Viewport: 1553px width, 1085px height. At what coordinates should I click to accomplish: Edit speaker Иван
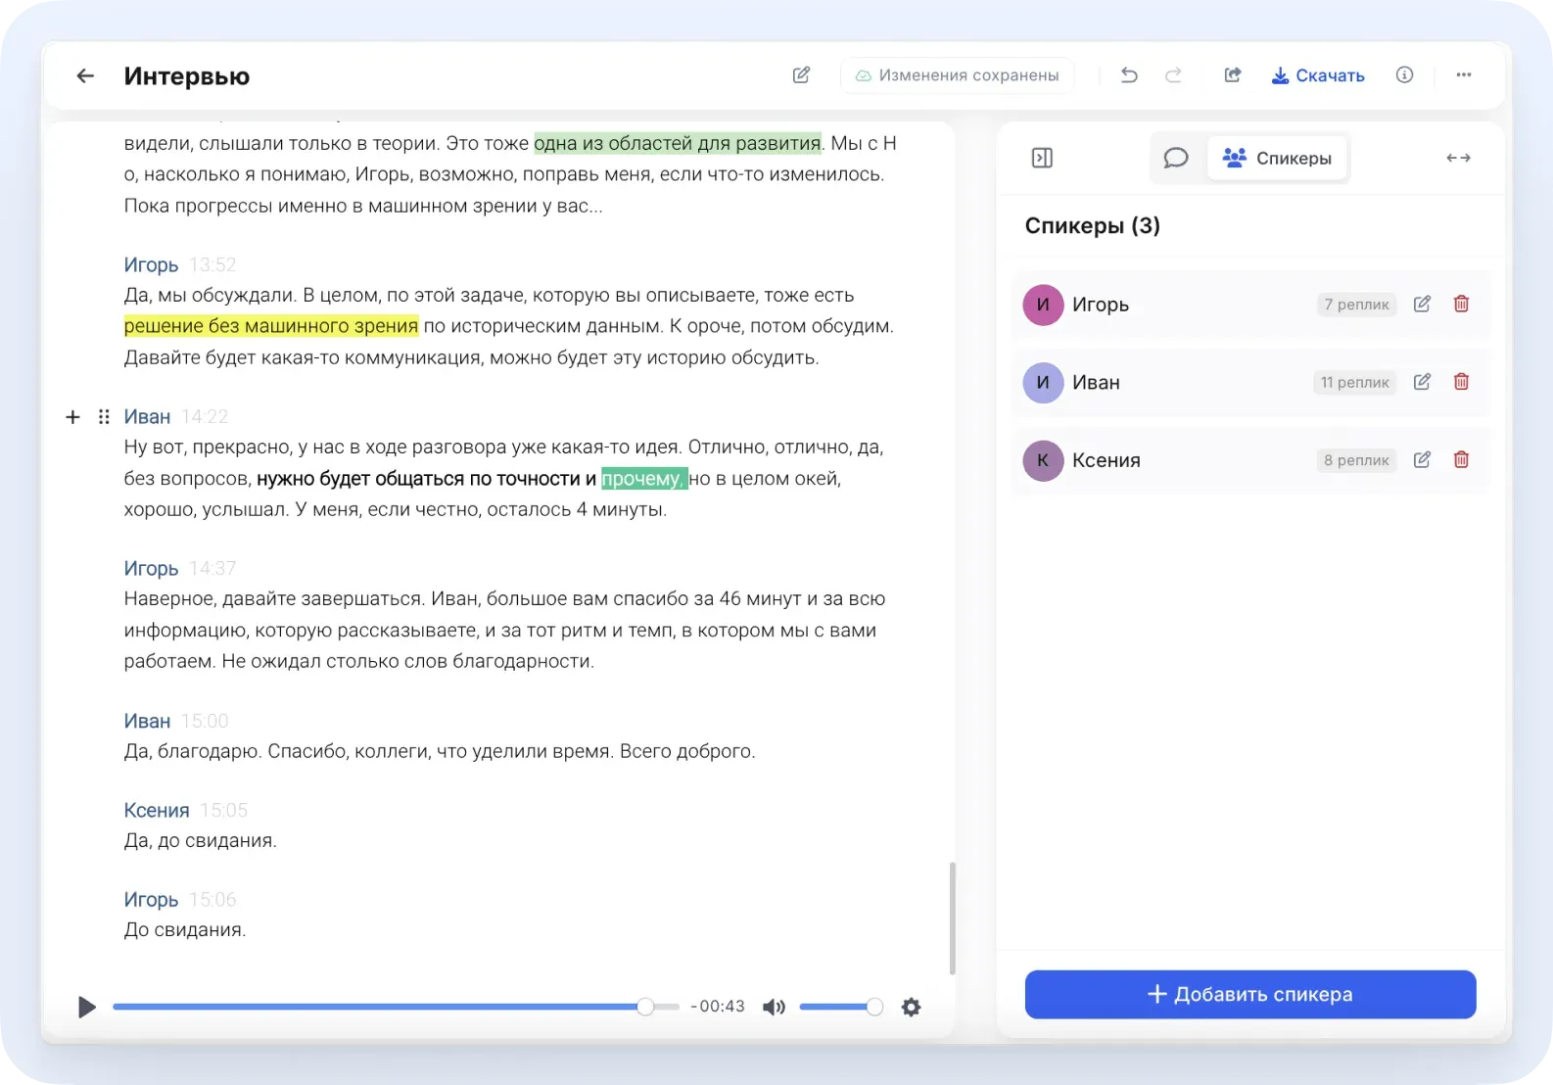click(1422, 382)
